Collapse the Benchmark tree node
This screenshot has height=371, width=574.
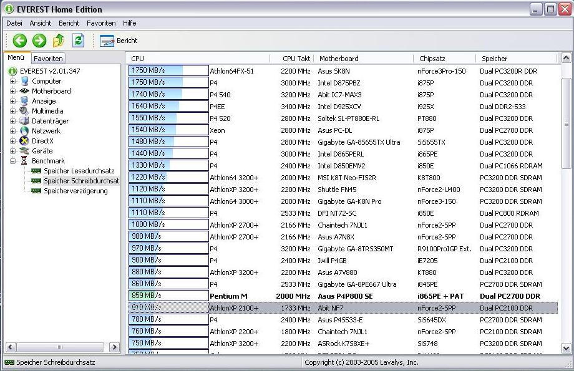point(13,161)
